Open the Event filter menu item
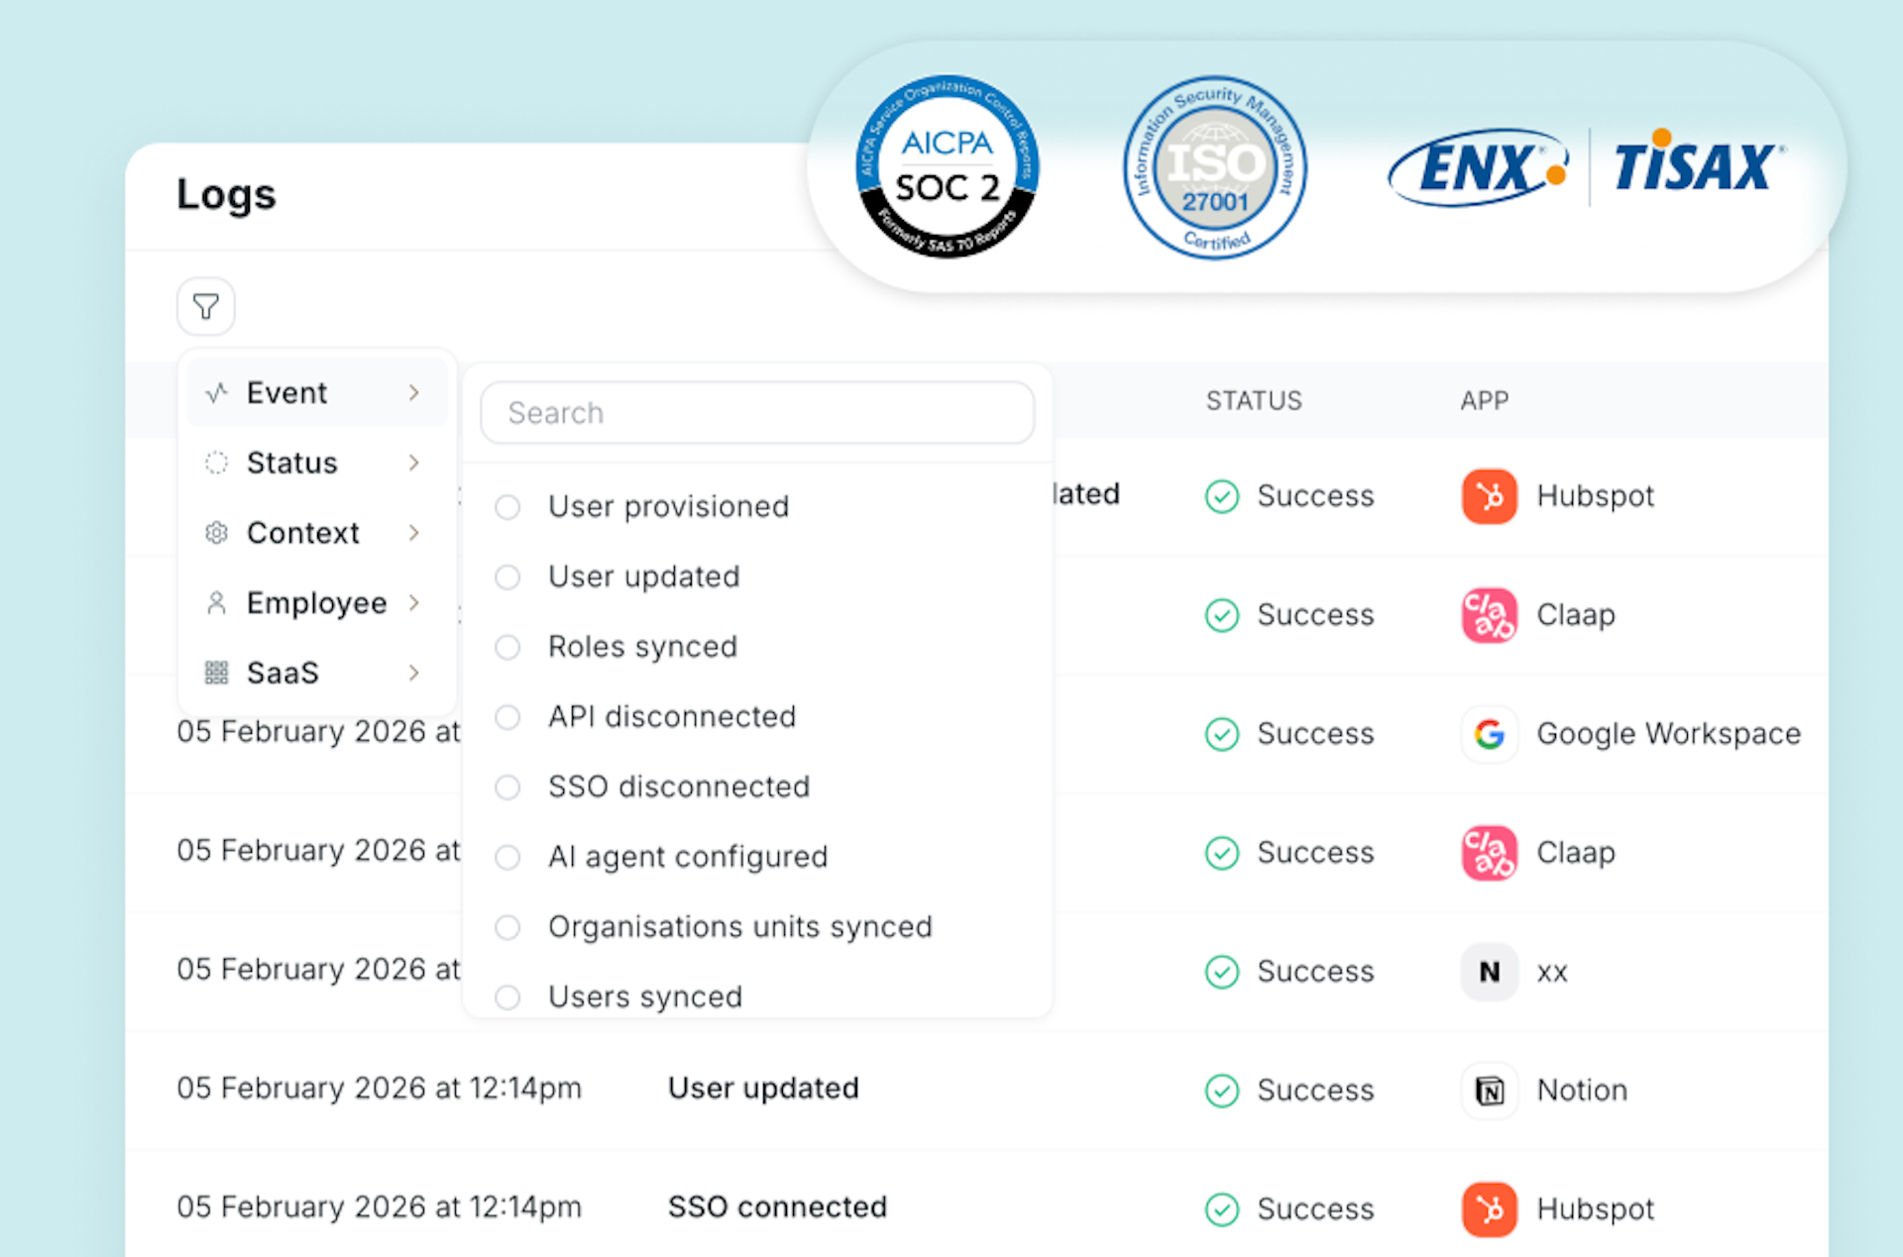Viewport: 1903px width, 1257px height. click(287, 393)
